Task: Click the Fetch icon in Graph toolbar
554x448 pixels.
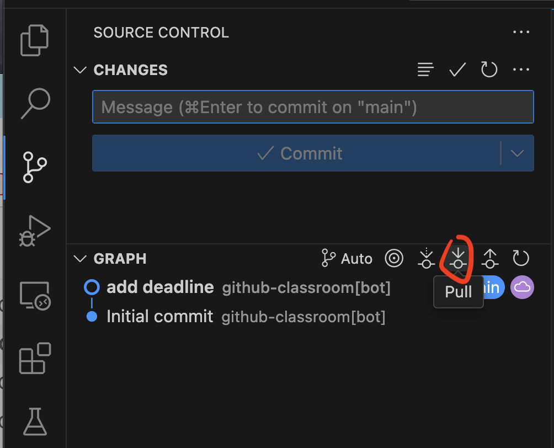Action: pyautogui.click(x=425, y=258)
